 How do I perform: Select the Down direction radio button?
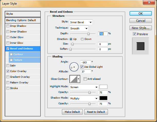(x=82, y=39)
